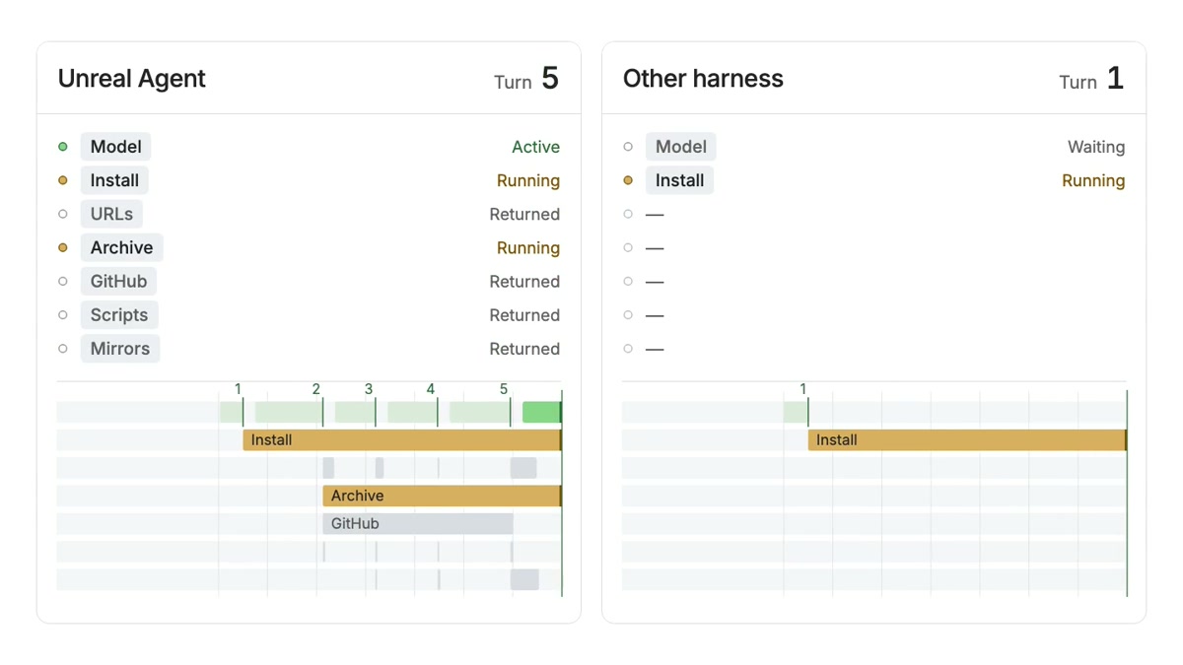Click the hollow status dot beside URLs
The height and width of the screenshot is (665, 1183).
pyautogui.click(x=63, y=214)
